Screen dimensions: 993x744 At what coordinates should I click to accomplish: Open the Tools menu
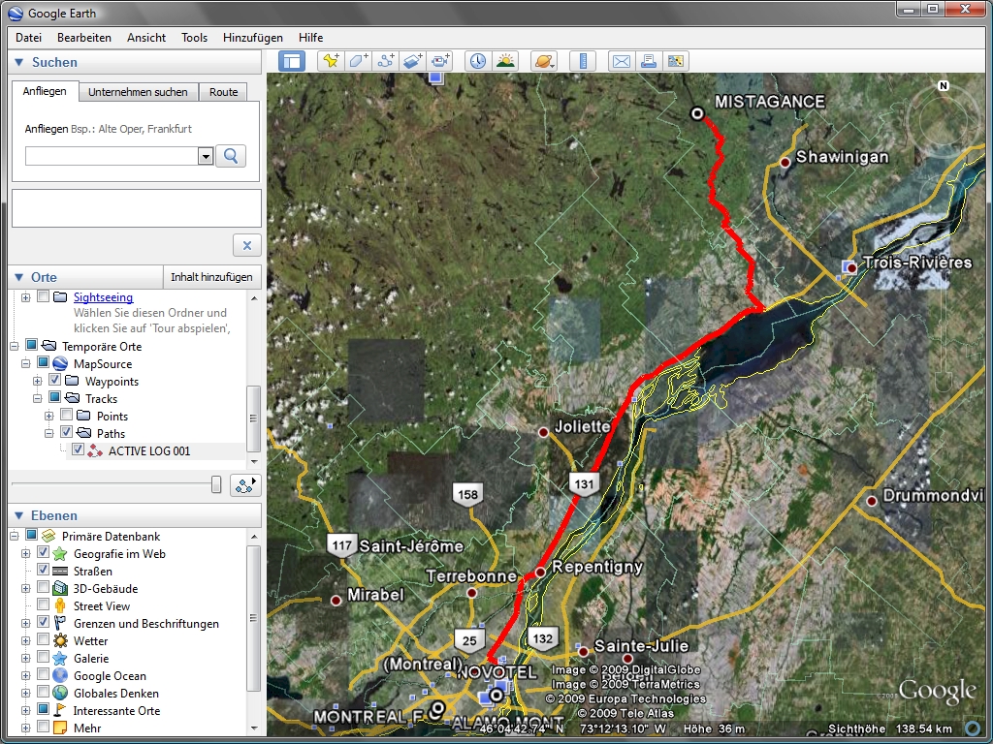tap(194, 38)
